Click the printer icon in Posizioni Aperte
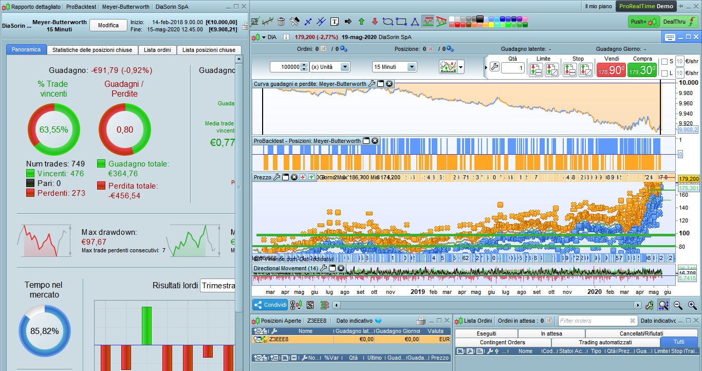 (x=420, y=321)
